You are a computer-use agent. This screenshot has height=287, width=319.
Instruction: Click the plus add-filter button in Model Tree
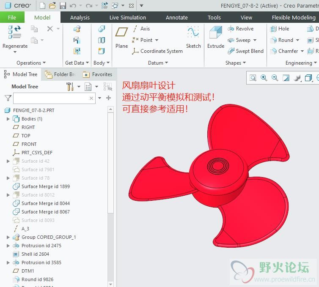point(108,98)
